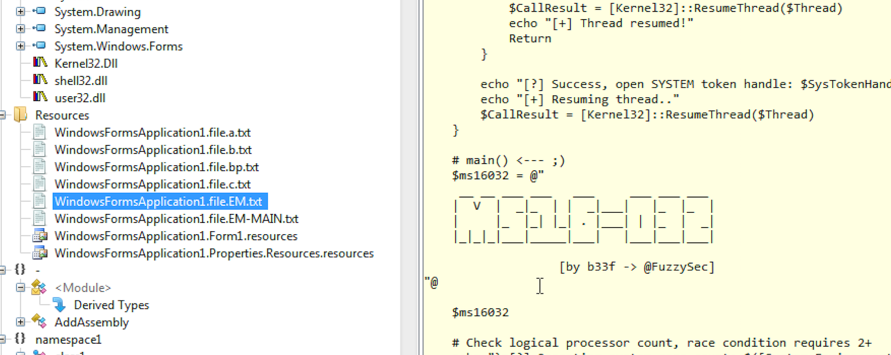The width and height of the screenshot is (891, 355).
Task: Click the line '$ms16032 = @"'
Action: [x=498, y=176]
